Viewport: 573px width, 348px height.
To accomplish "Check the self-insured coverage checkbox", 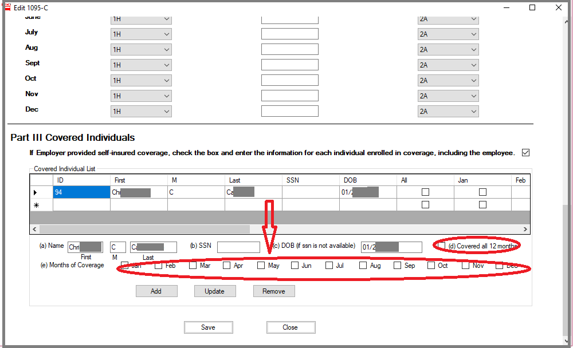I will coord(525,153).
